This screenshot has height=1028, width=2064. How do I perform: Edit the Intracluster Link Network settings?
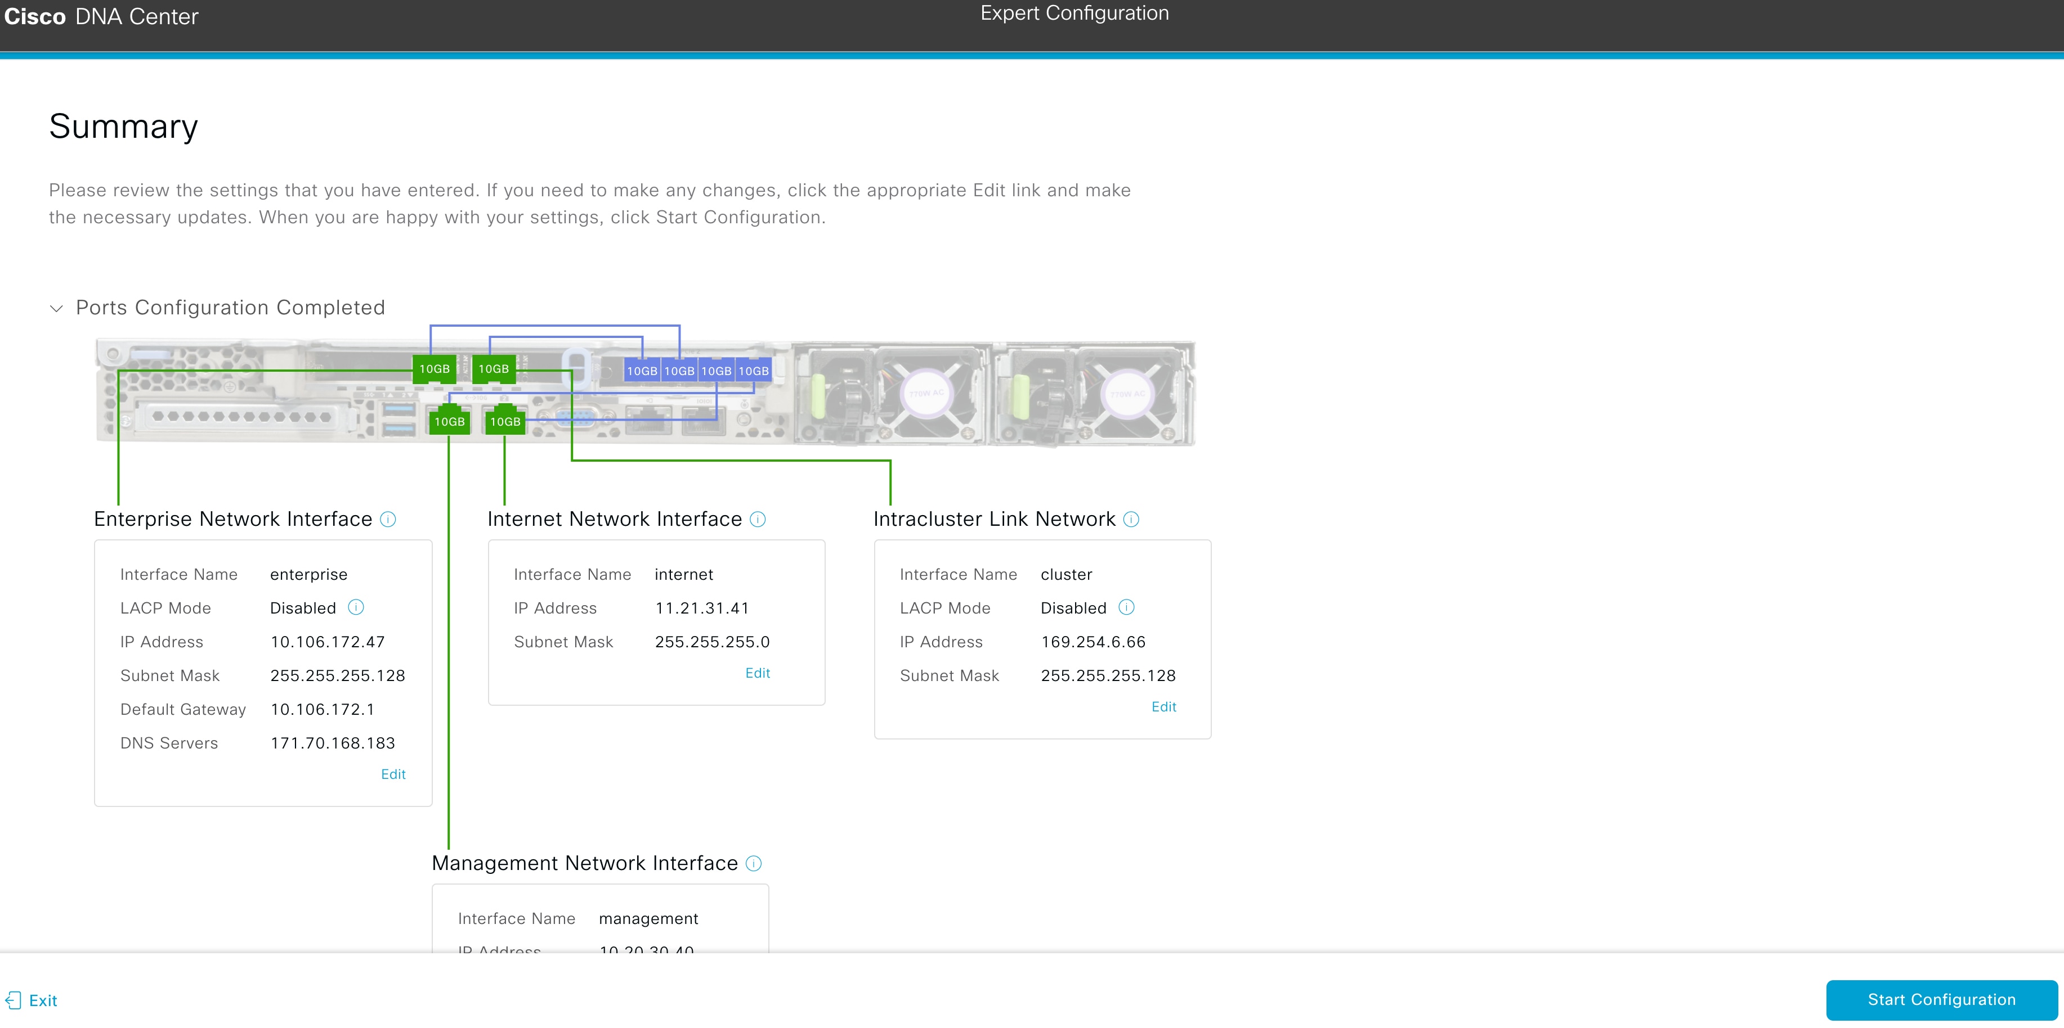click(x=1163, y=706)
